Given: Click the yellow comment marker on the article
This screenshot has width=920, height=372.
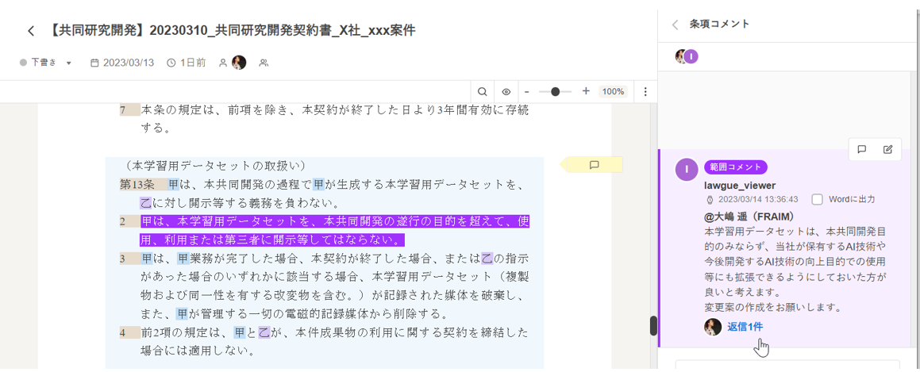Looking at the screenshot, I should [593, 165].
